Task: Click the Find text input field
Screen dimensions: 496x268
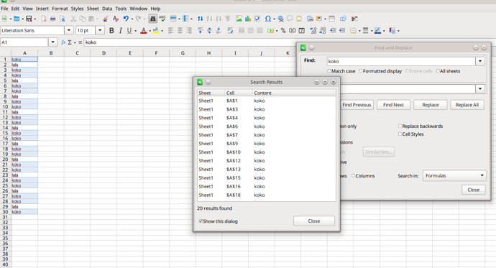Action: pyautogui.click(x=401, y=61)
